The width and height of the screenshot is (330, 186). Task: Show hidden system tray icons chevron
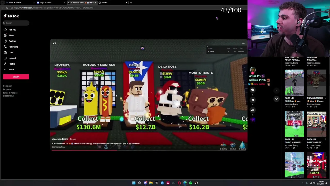click(x=303, y=183)
